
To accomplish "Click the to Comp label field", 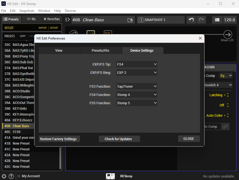I will (212, 127).
